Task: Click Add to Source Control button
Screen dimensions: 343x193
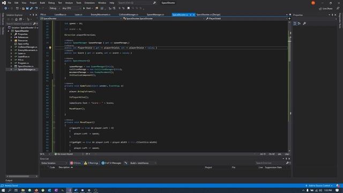Action: (x=319, y=185)
